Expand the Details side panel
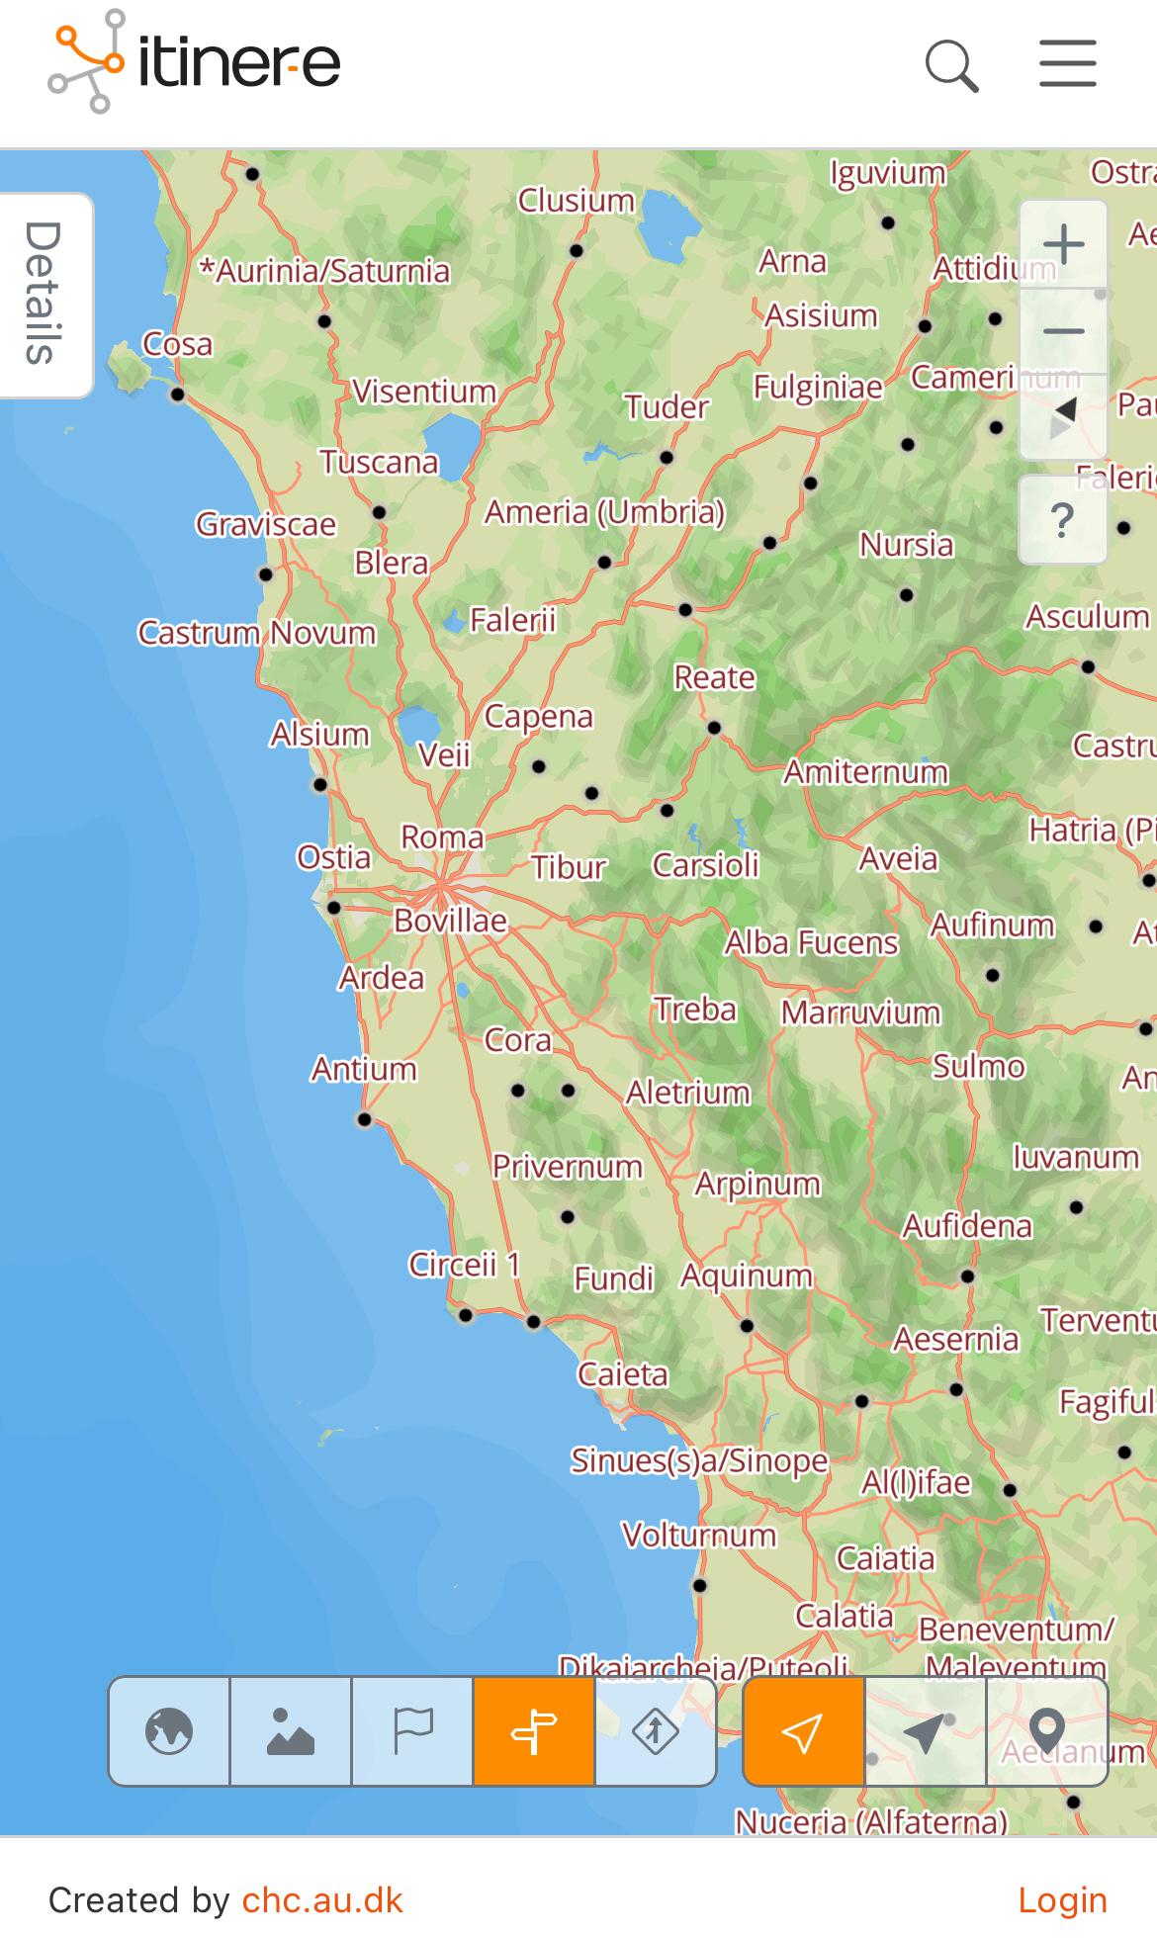1157x1938 pixels. click(x=44, y=294)
